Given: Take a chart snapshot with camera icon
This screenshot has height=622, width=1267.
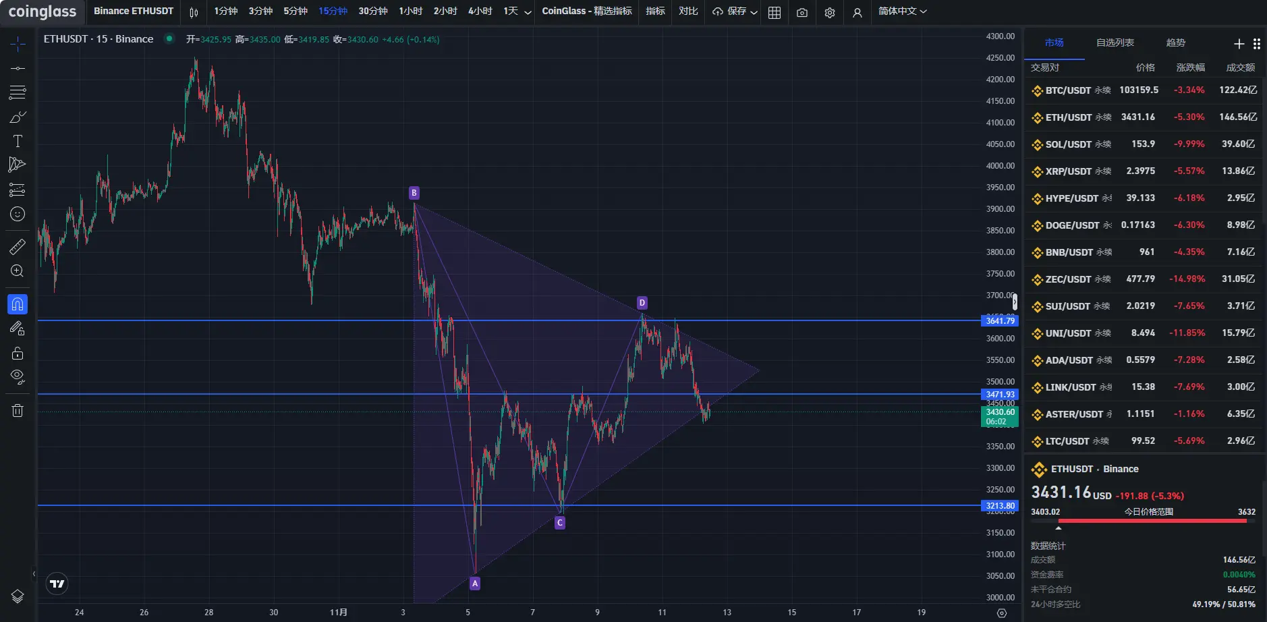Looking at the screenshot, I should 802,12.
